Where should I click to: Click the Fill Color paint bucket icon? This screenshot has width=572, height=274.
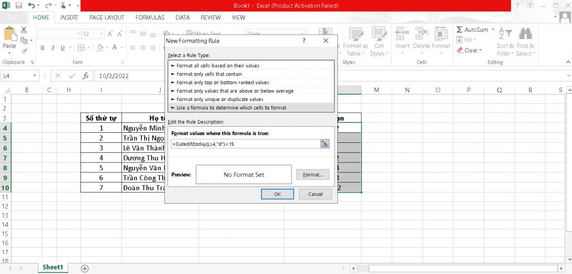[99, 48]
